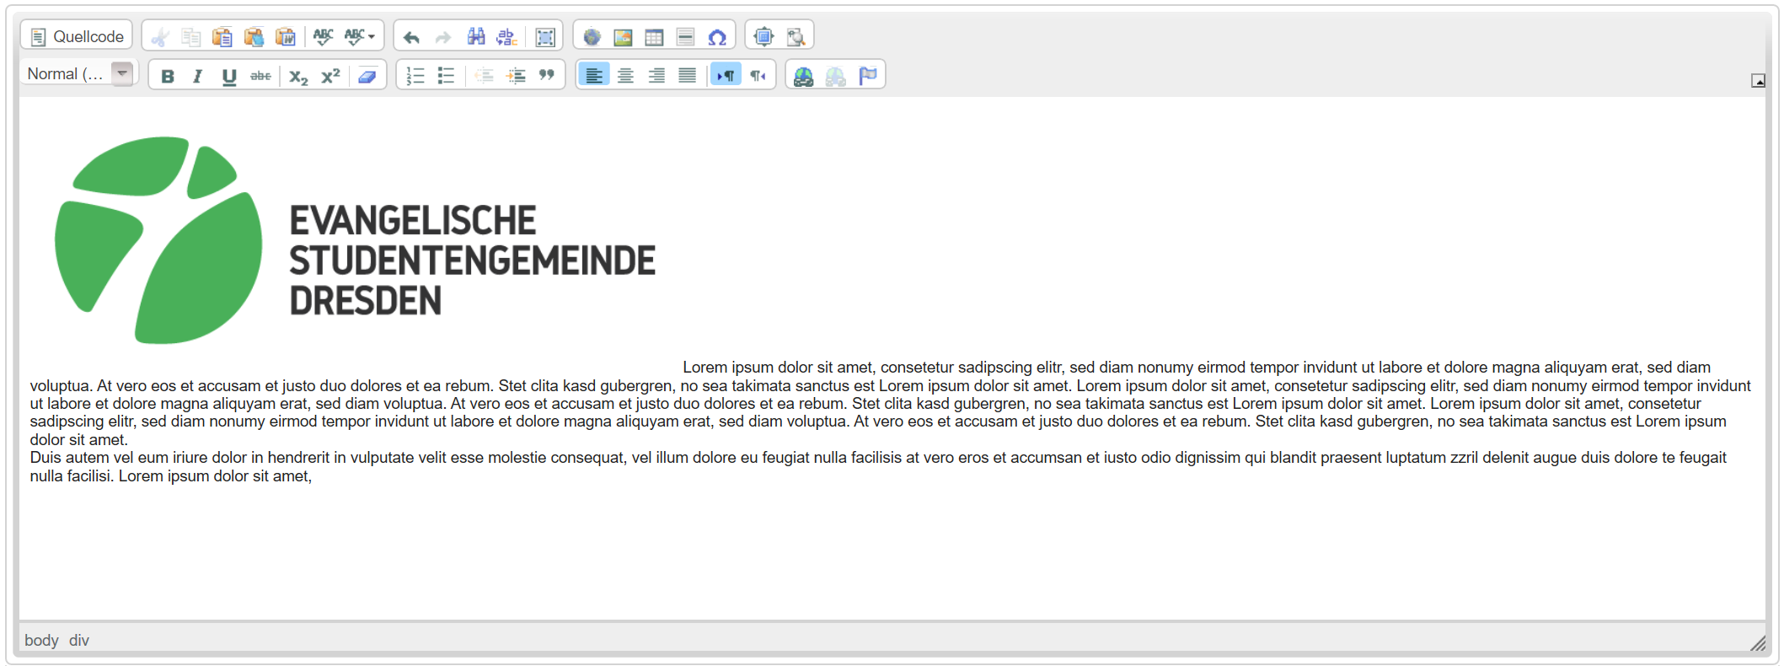
Task: Remove formatting with eraser icon
Action: pyautogui.click(x=367, y=76)
